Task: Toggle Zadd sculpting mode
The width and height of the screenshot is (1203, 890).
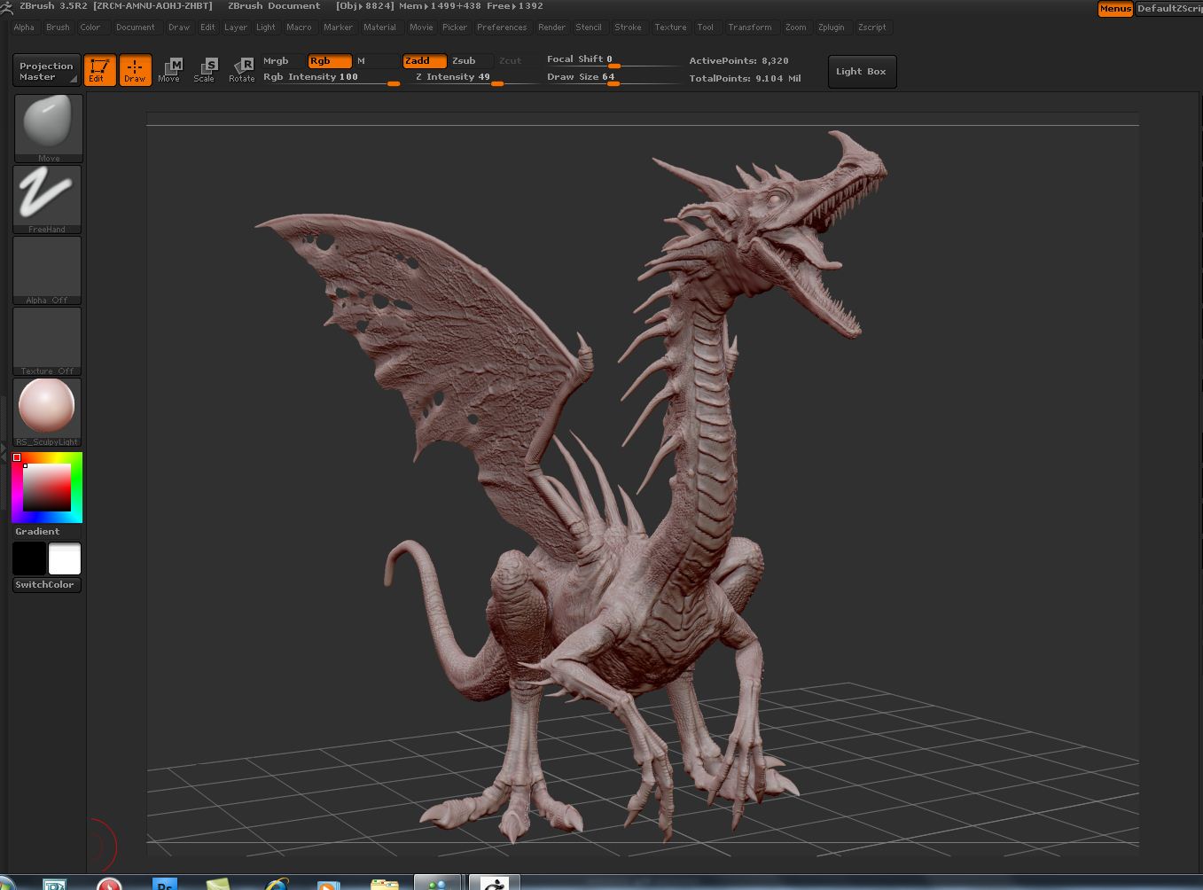Action: [x=425, y=61]
